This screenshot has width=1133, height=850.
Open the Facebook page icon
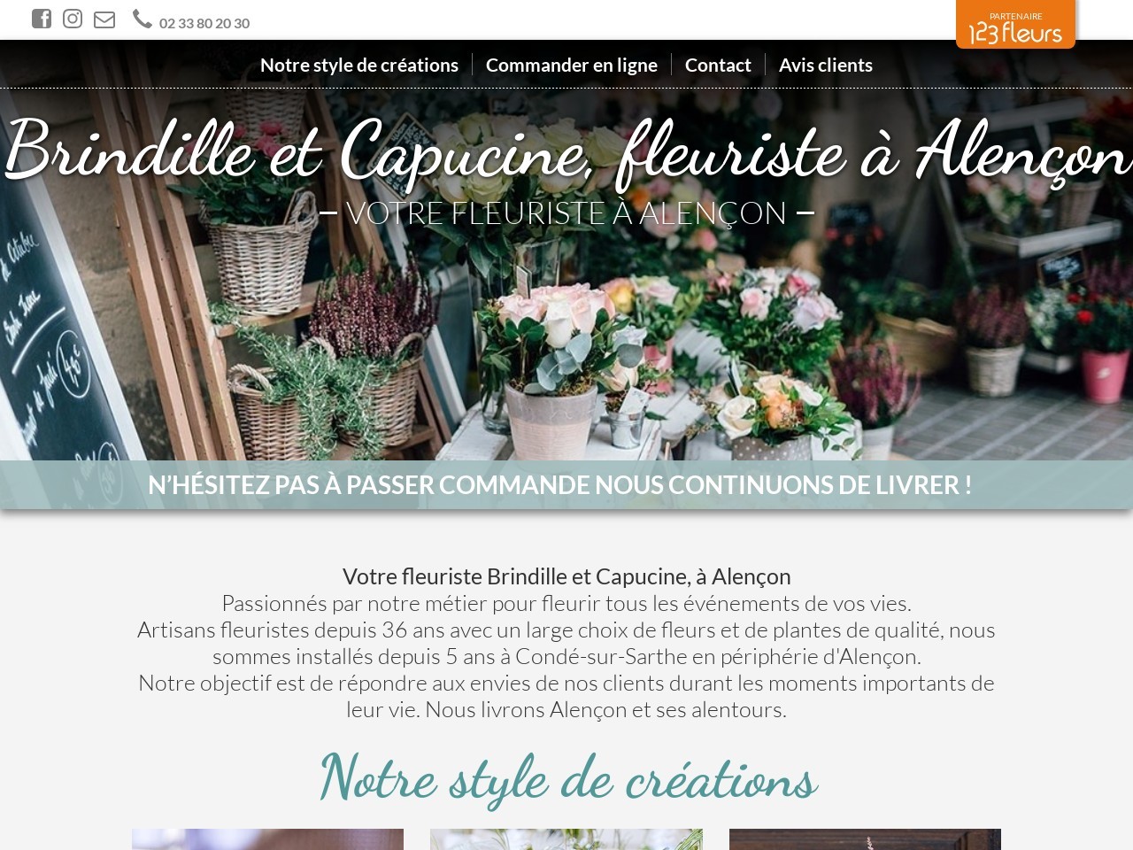(x=42, y=19)
